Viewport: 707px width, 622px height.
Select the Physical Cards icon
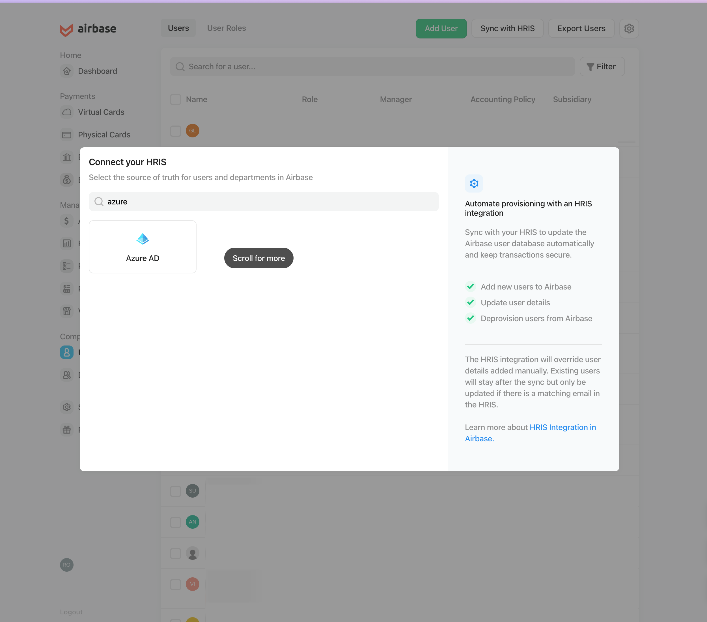point(67,134)
